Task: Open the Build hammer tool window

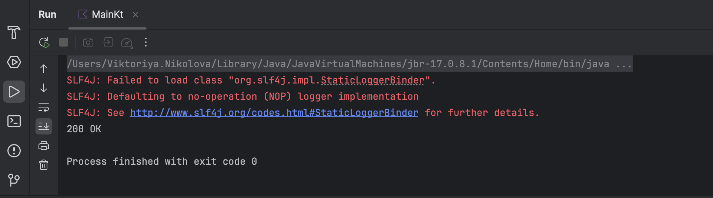Action: 14,33
